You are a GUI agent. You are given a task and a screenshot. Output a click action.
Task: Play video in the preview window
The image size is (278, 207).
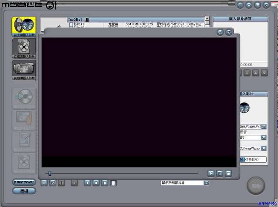click(x=211, y=174)
